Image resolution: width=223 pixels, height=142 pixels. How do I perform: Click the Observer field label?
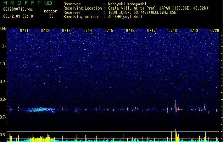point(72,4)
